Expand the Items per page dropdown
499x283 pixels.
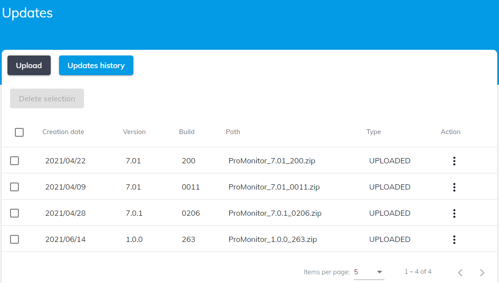[369, 272]
